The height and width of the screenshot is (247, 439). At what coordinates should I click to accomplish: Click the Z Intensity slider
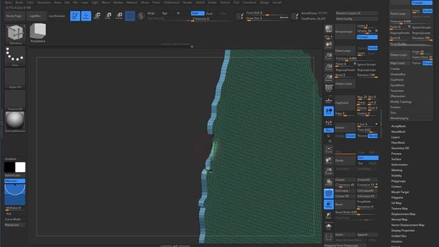[x=211, y=19]
